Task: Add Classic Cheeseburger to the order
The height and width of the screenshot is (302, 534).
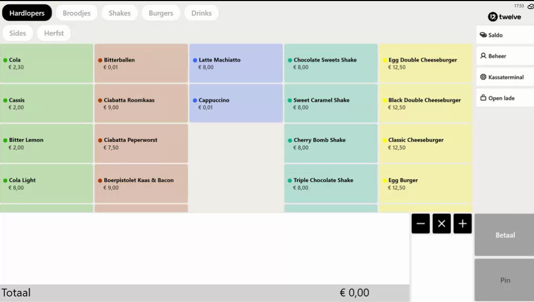Action: point(425,144)
